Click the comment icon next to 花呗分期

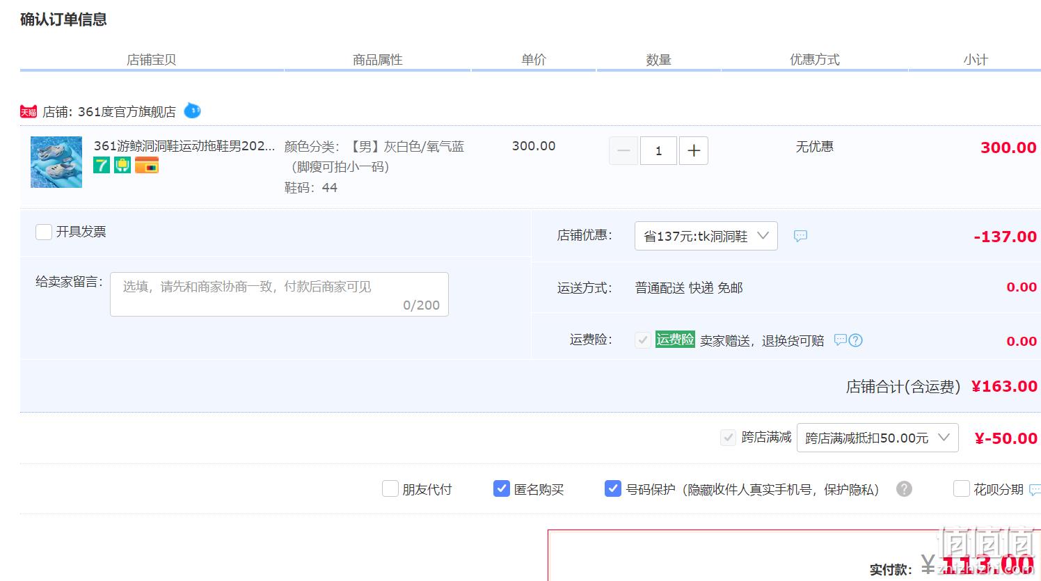pyautogui.click(x=1035, y=490)
